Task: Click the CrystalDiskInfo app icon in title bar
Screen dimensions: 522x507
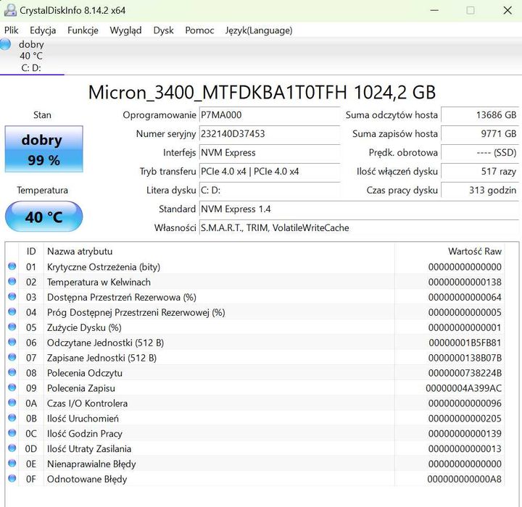Action: click(x=11, y=10)
